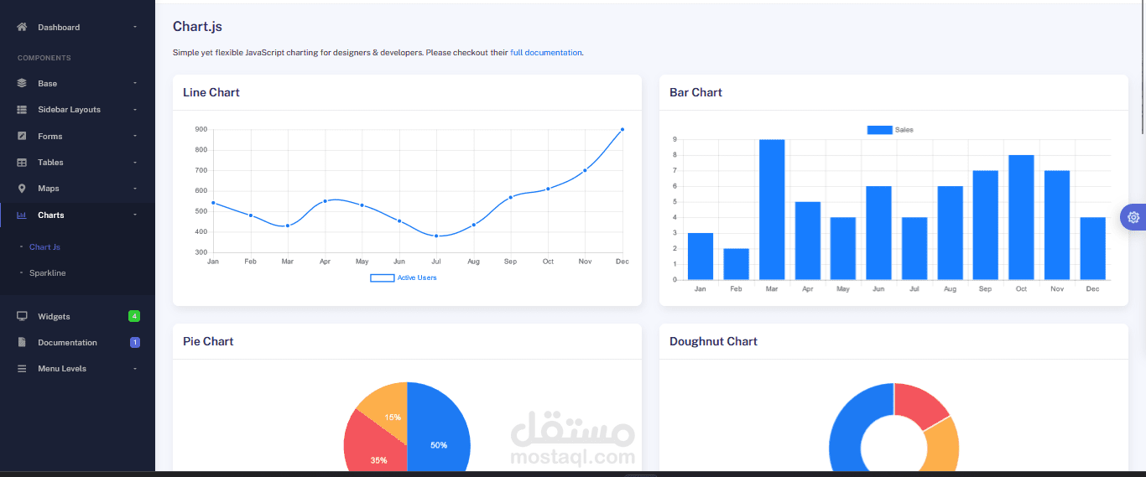
Task: Expand the Maps submenu arrow
Action: click(x=135, y=189)
